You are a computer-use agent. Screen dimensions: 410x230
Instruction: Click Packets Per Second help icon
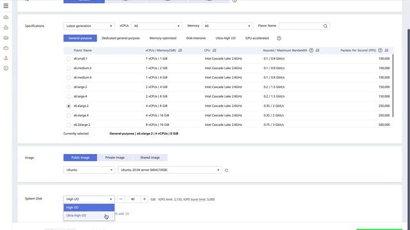coord(380,50)
